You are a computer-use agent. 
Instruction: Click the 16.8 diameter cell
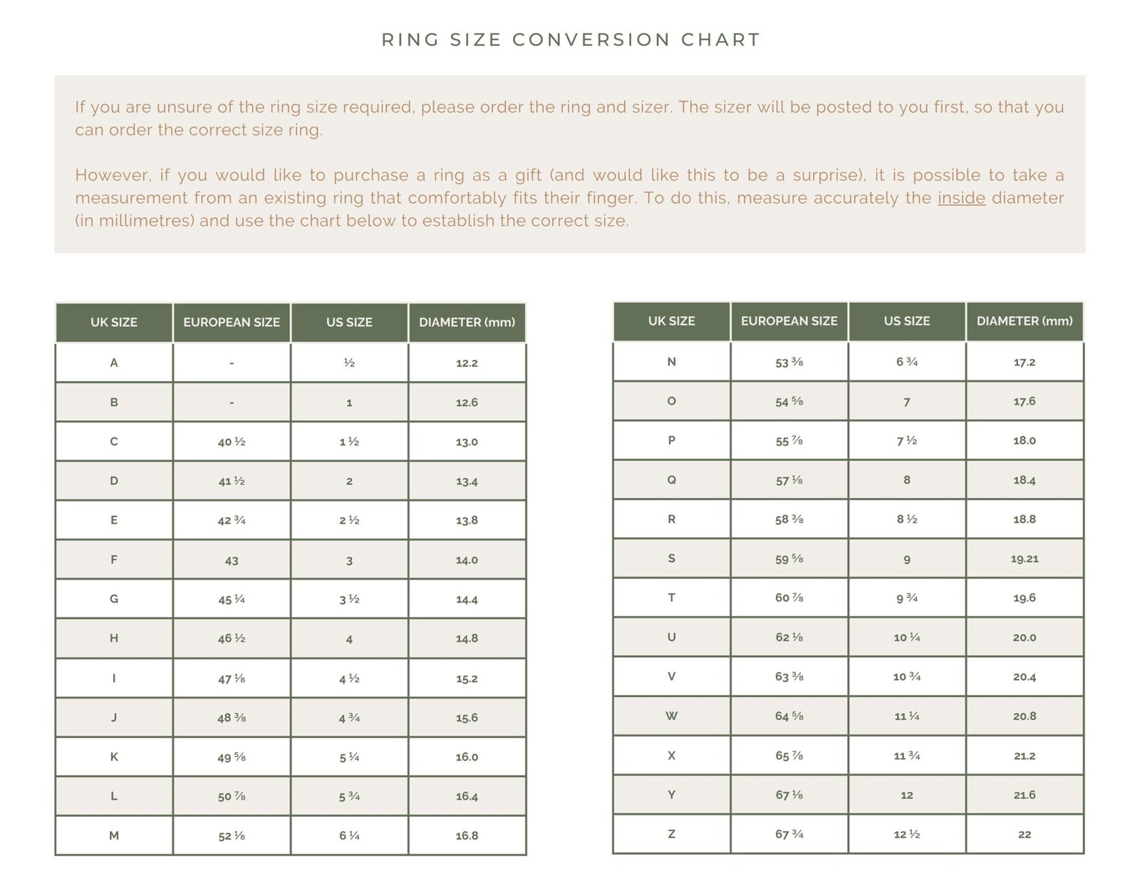click(x=467, y=835)
